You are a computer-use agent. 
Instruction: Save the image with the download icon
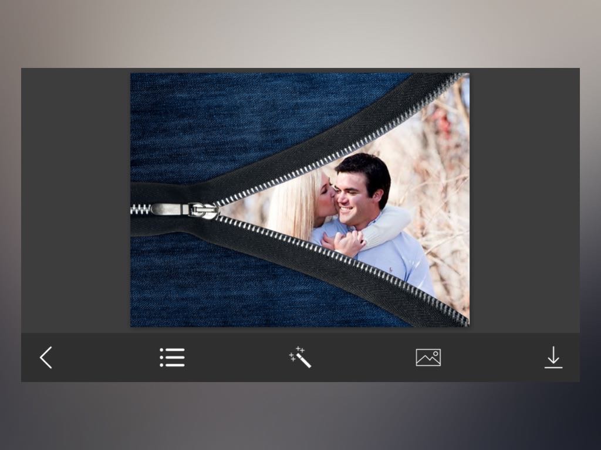point(553,357)
